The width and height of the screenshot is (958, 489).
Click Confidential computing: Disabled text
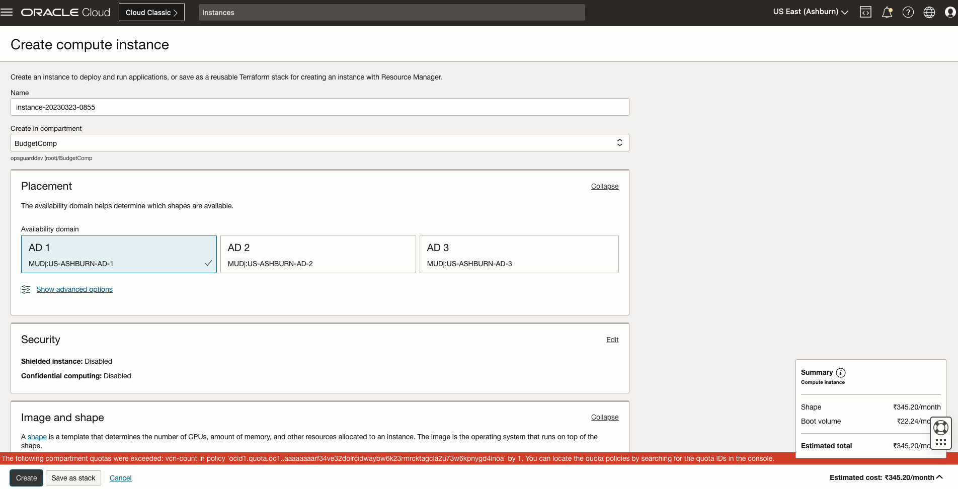point(76,376)
